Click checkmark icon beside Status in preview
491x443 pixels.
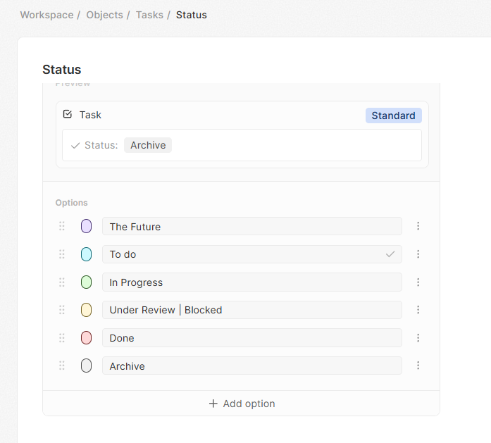click(x=75, y=146)
